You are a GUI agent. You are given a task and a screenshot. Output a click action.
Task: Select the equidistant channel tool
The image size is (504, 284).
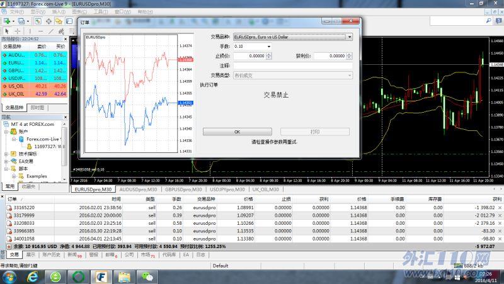tap(61, 31)
